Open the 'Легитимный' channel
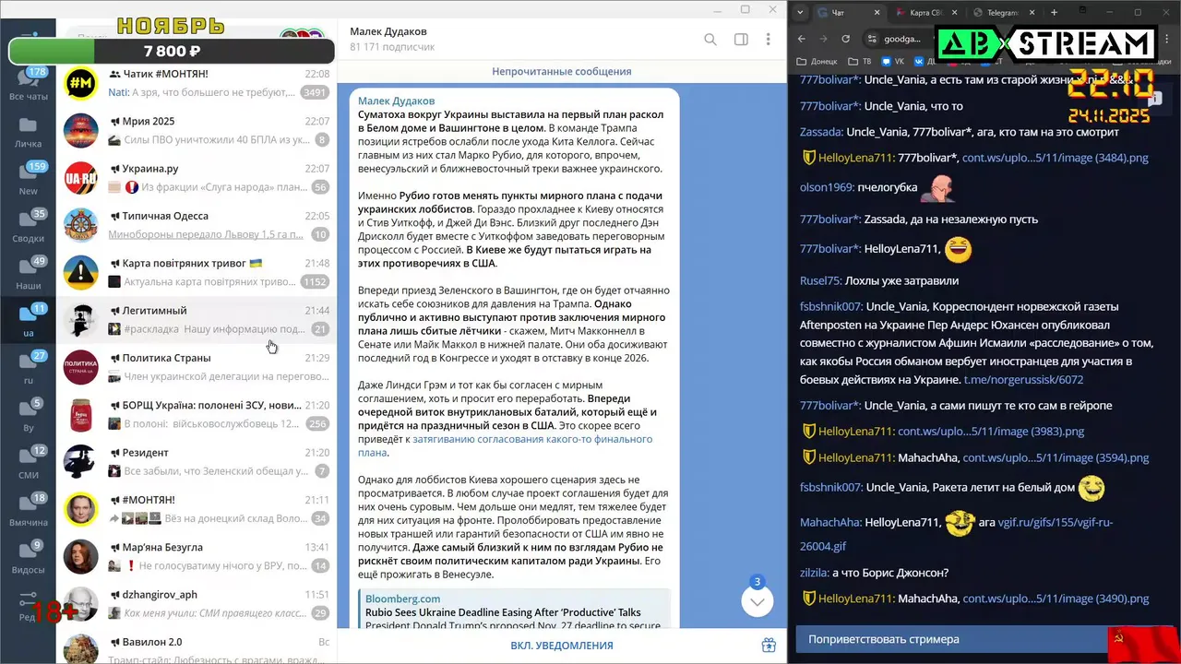 tap(197, 320)
